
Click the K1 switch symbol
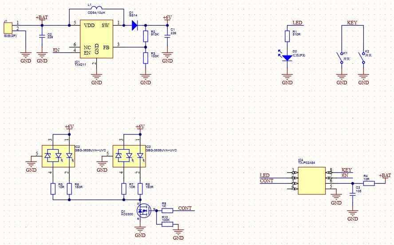click(x=341, y=57)
